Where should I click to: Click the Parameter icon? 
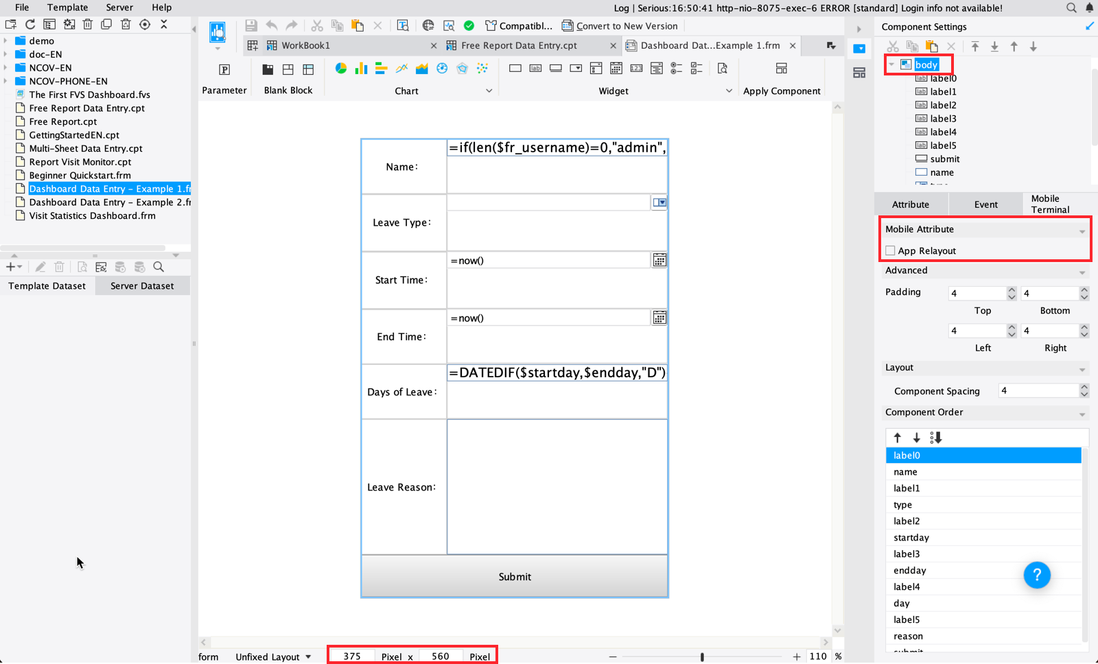[224, 69]
